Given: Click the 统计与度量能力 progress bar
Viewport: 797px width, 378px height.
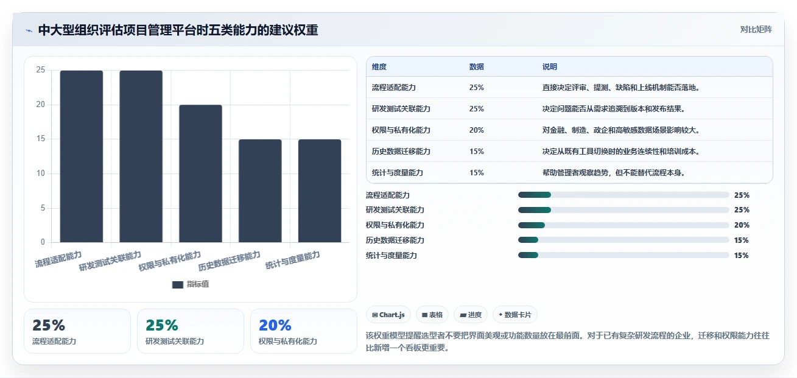Looking at the screenshot, I should [623, 256].
